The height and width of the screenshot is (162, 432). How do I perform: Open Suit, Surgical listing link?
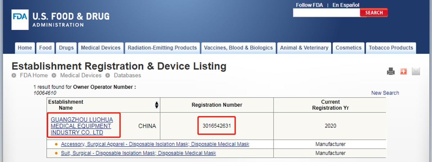pos(138,153)
